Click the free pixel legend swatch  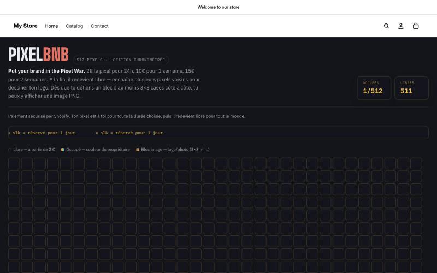coord(10,150)
